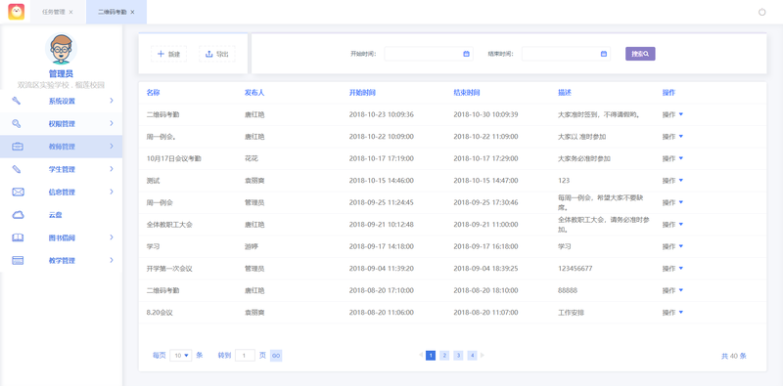Click the key icon beside 权限管理
Image resolution: width=783 pixels, height=386 pixels.
17,124
